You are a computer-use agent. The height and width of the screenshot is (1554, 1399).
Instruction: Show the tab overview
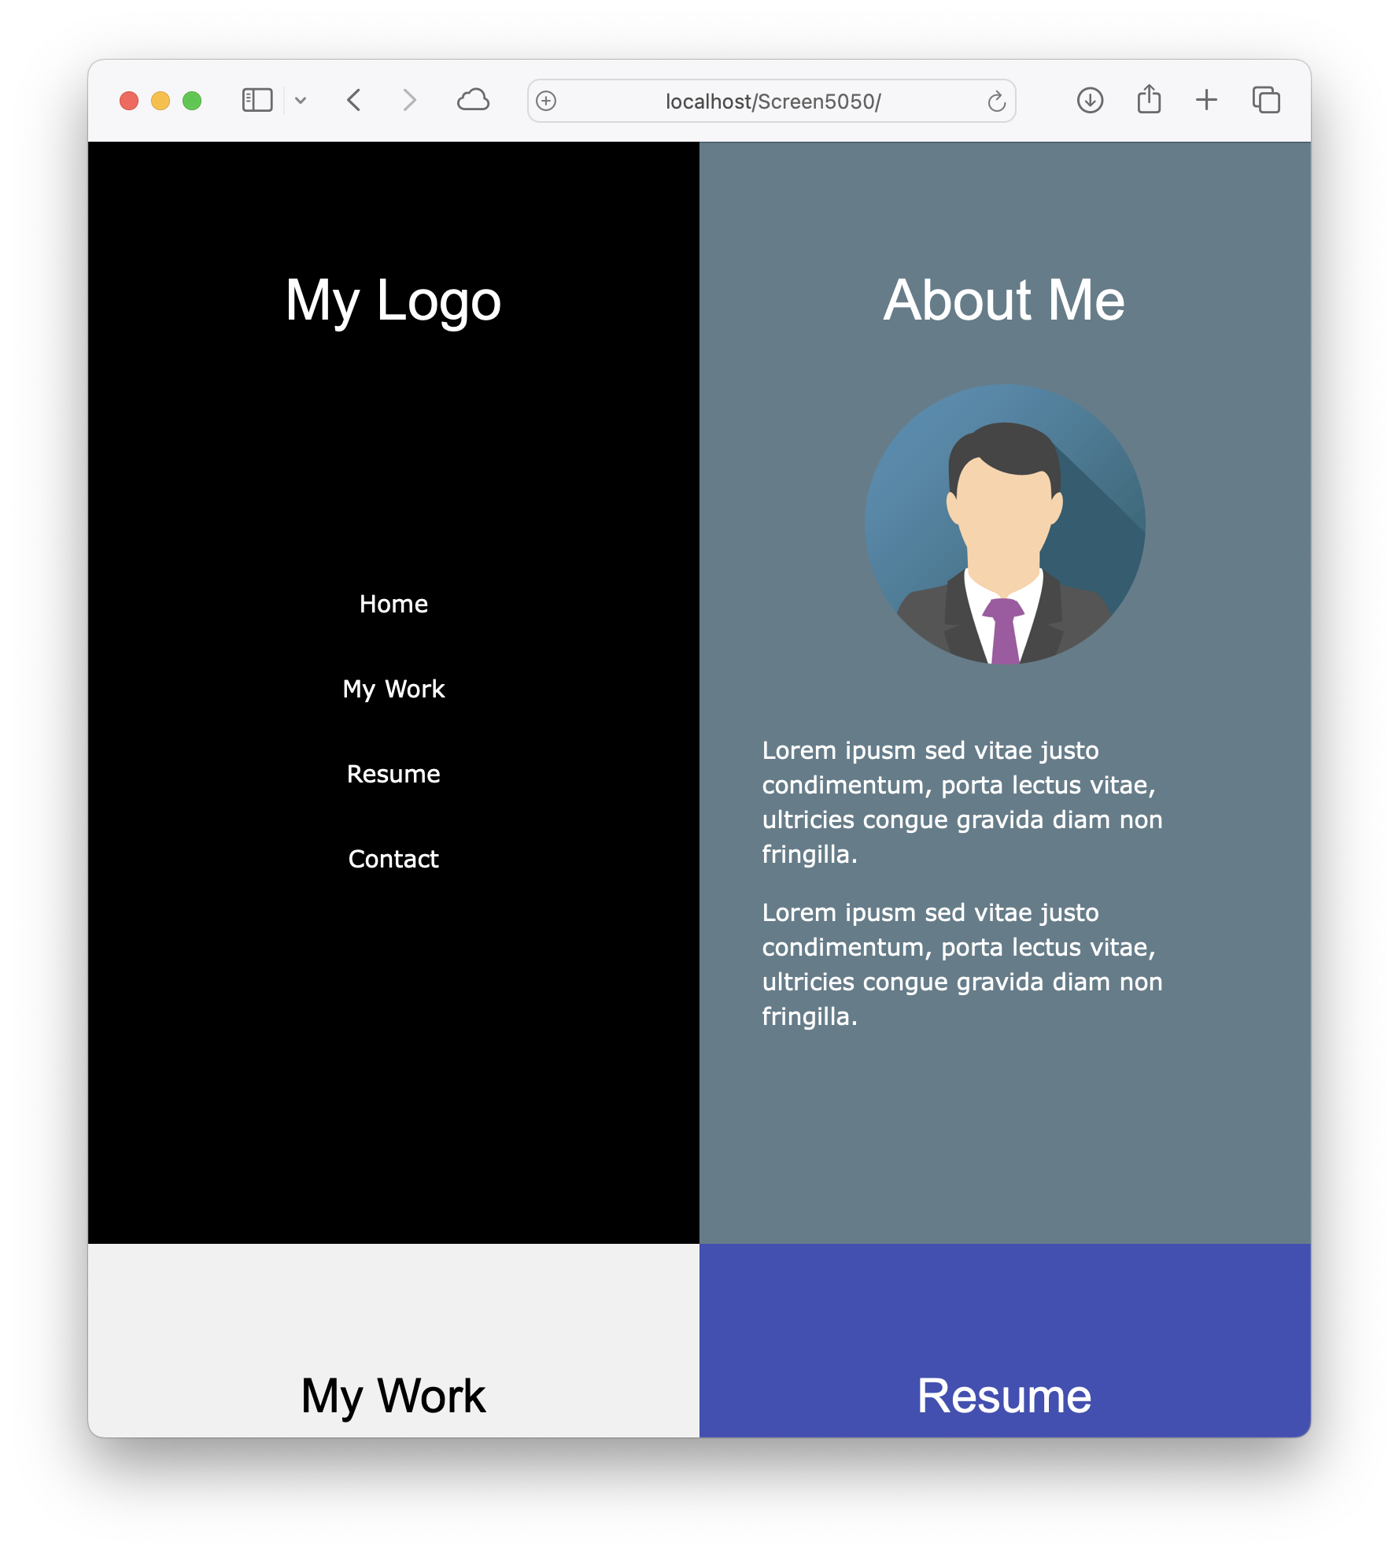(1266, 101)
